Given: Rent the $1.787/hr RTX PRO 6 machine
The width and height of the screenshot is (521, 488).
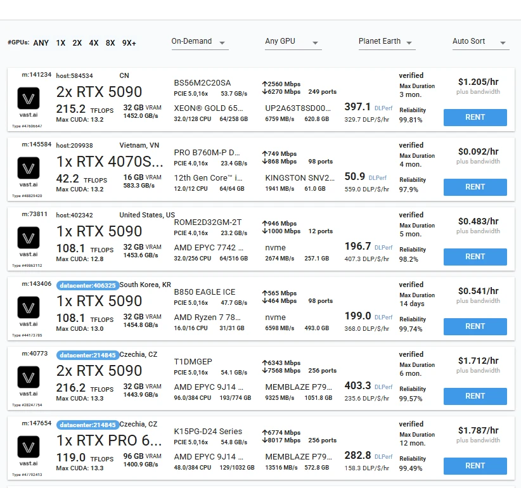Looking at the screenshot, I should 475,466.
